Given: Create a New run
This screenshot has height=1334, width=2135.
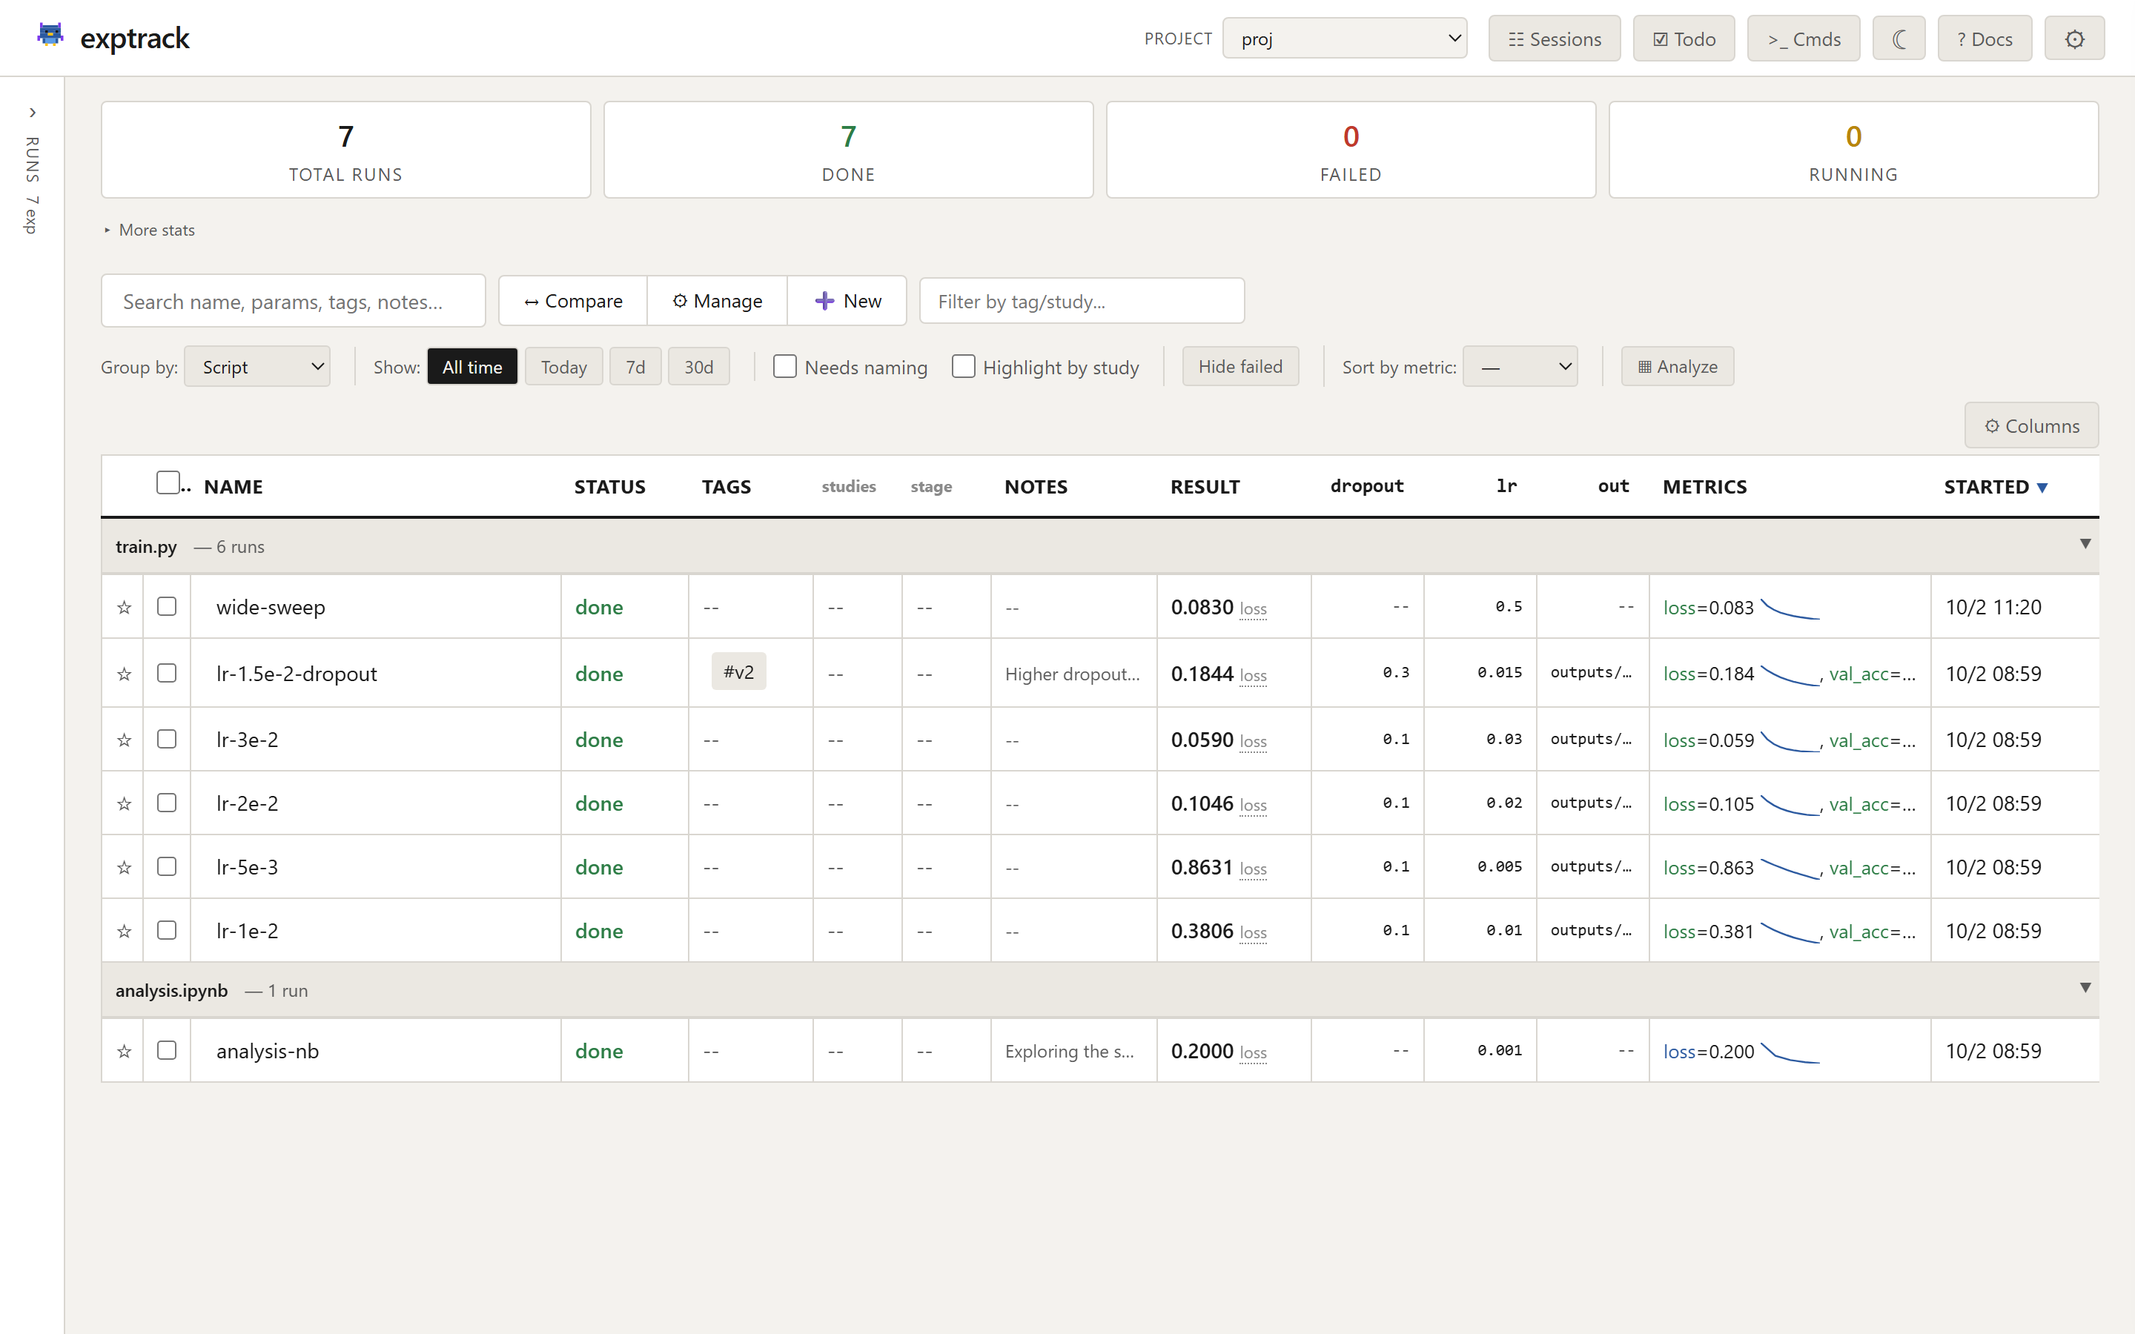Looking at the screenshot, I should tap(847, 301).
